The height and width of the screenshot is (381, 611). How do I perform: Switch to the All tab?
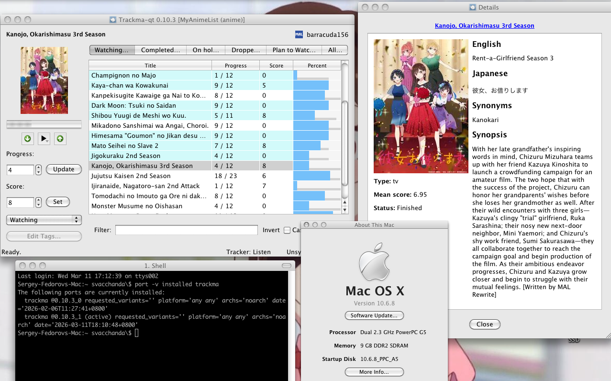[335, 50]
